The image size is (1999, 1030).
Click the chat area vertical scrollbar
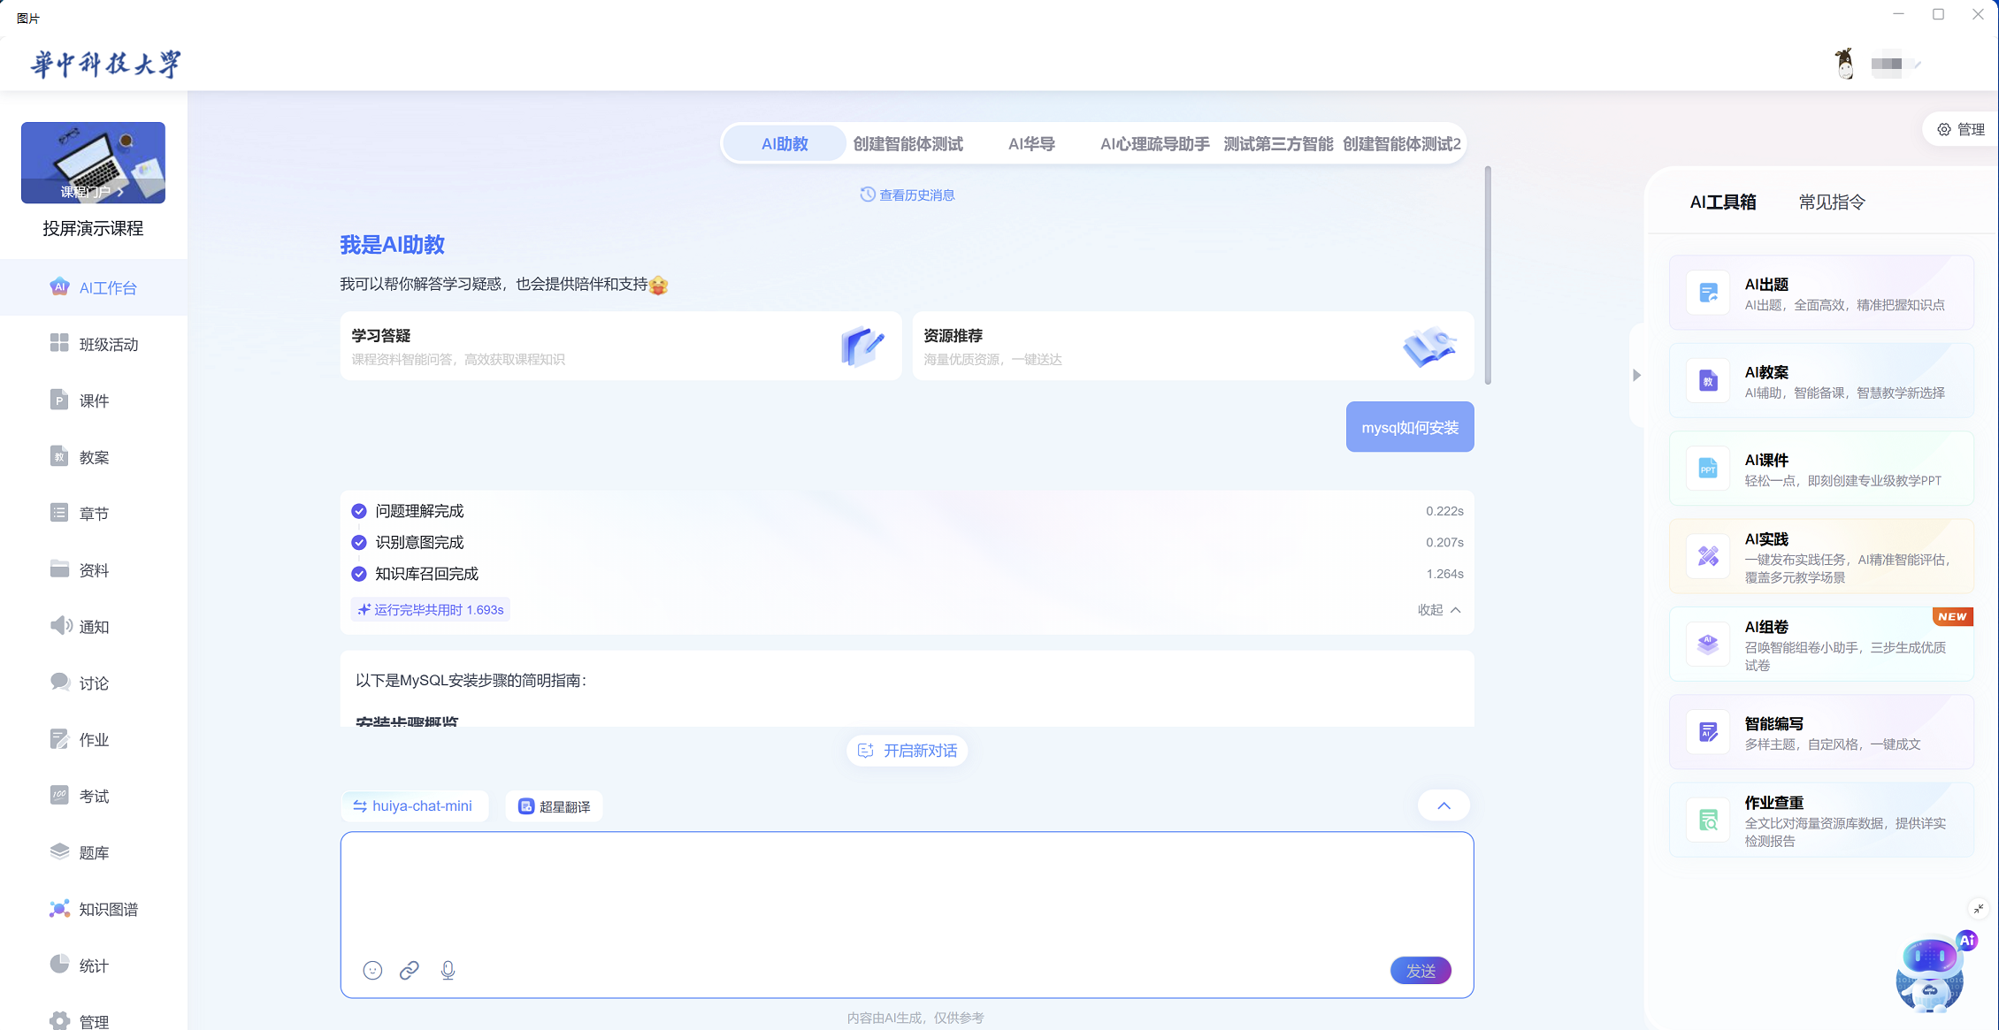click(x=1488, y=275)
